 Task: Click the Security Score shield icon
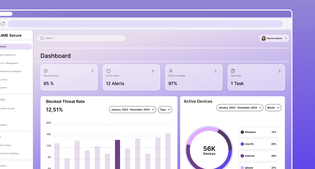[46, 71]
